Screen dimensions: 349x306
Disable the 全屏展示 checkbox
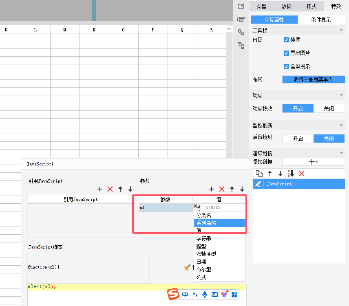[x=286, y=66]
